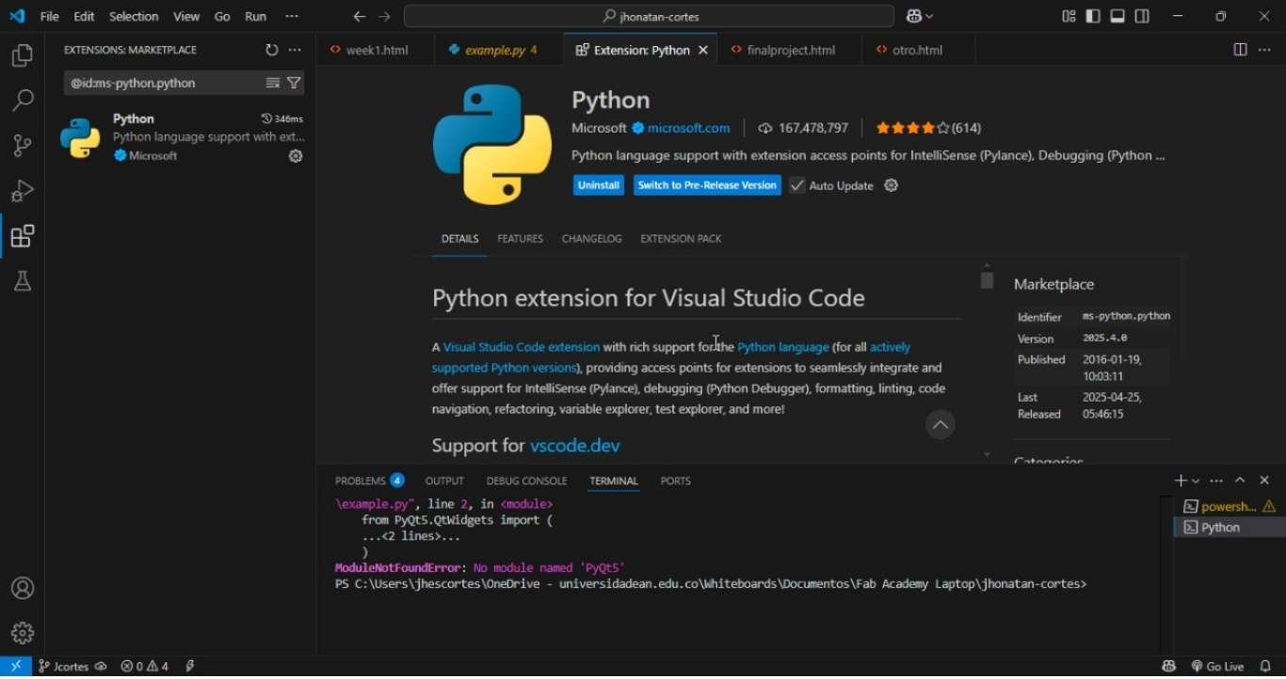Open errors and warnings count in status bar
The height and width of the screenshot is (679, 1286).
click(x=145, y=667)
